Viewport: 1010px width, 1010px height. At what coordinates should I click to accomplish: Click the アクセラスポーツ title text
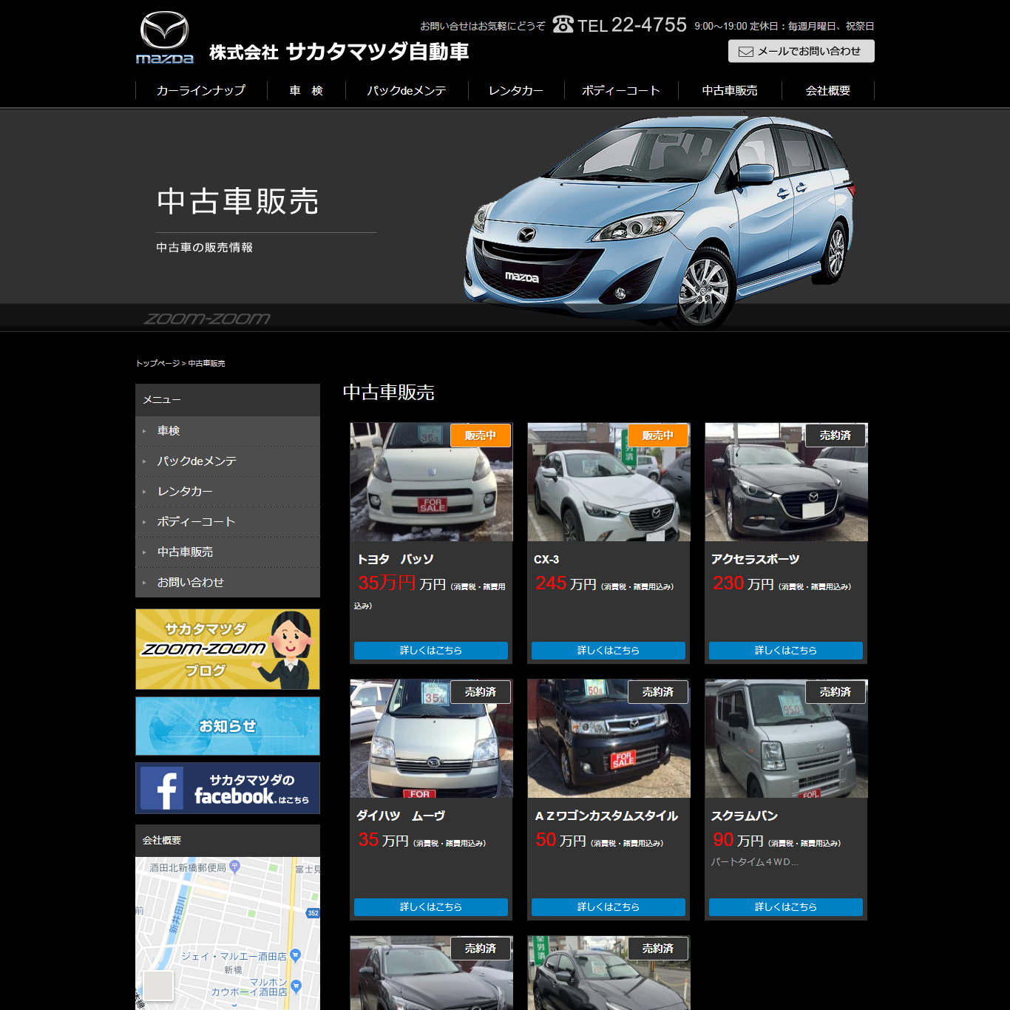coord(755,559)
